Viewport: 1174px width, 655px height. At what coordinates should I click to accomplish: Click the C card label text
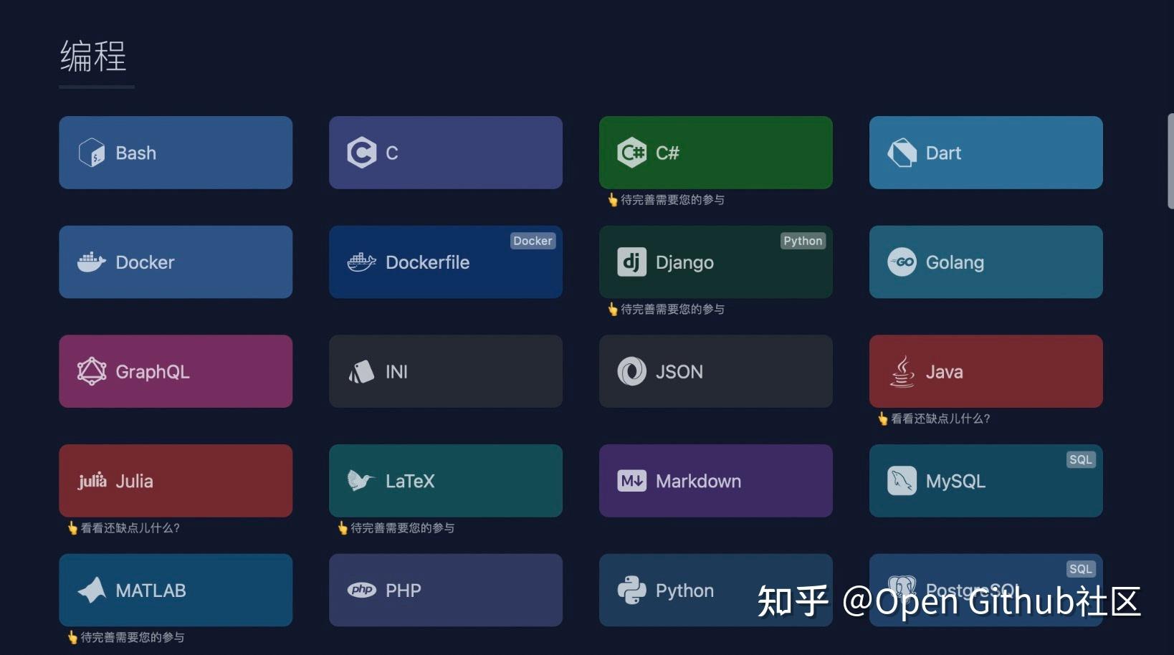pyautogui.click(x=392, y=153)
